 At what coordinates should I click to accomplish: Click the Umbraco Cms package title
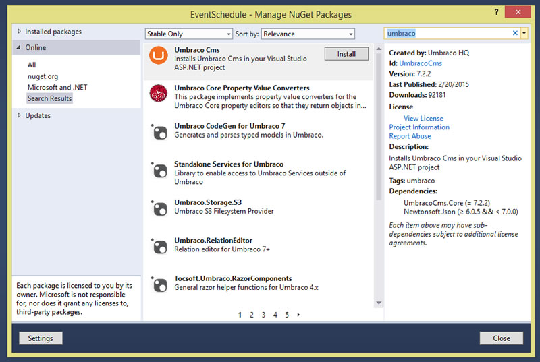[x=197, y=50]
